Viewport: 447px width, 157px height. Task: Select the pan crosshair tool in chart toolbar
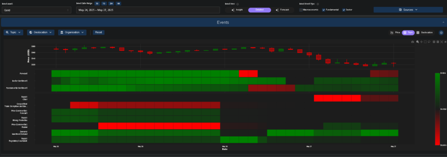pyautogui.click(x=421, y=42)
